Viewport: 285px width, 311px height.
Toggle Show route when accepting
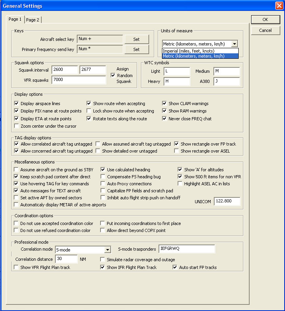pyautogui.click(x=89, y=103)
